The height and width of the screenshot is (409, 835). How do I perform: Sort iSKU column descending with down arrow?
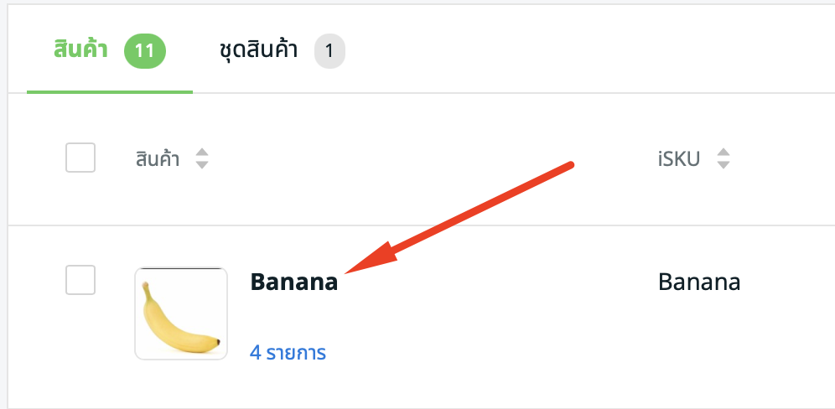(x=723, y=165)
